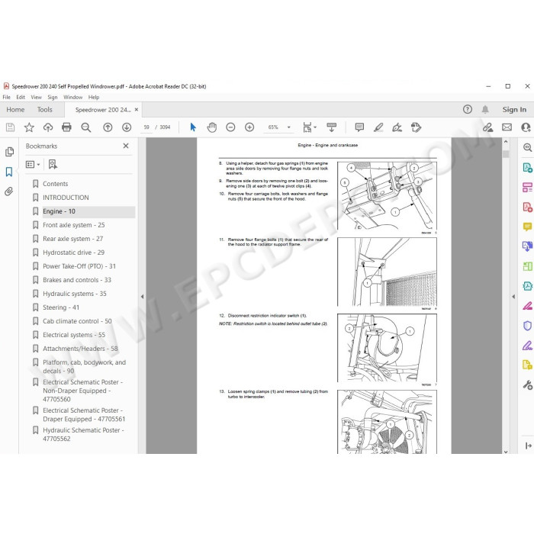Expand right tools pane bottom arrow

click(x=528, y=446)
